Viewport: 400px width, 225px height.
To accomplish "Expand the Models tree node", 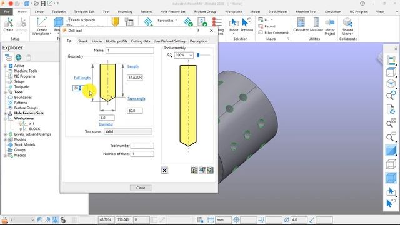I will point(5,139).
